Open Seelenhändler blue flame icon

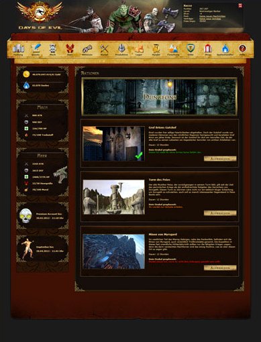[225, 49]
